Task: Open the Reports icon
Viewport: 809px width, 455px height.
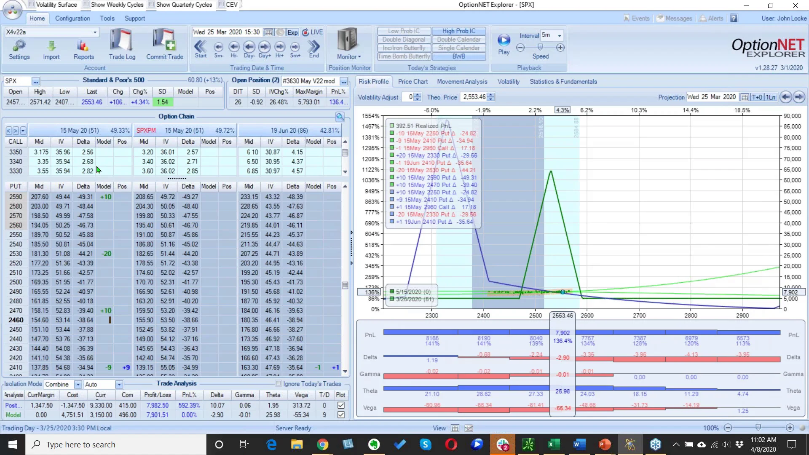Action: coord(83,50)
